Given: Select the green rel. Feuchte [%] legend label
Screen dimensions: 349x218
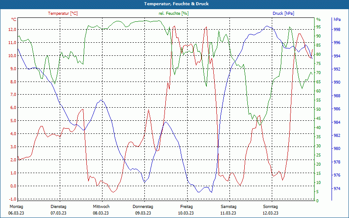Looking at the screenshot, I should [174, 14].
